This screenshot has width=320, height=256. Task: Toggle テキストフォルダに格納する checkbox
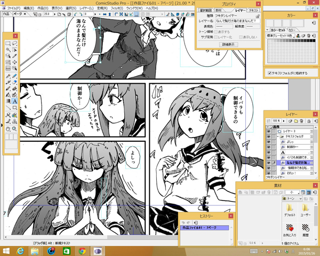coord(269,73)
